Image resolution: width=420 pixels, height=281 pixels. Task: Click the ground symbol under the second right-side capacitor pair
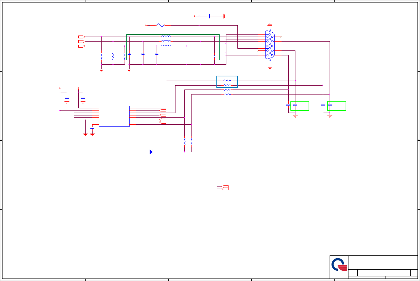pos(330,116)
